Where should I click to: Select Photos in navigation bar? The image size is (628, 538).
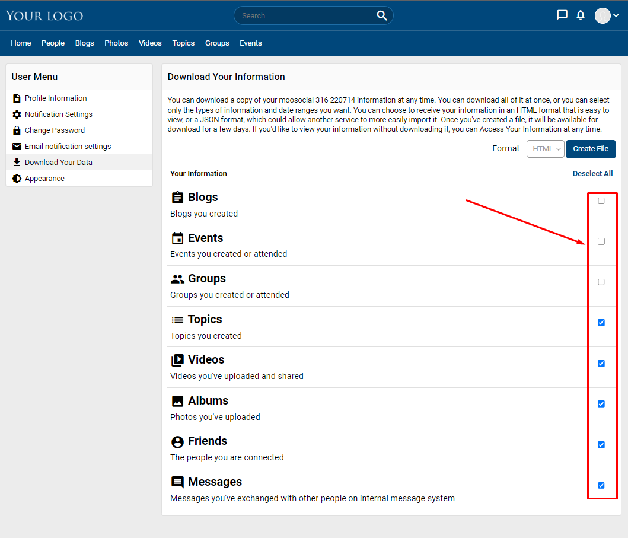[116, 43]
